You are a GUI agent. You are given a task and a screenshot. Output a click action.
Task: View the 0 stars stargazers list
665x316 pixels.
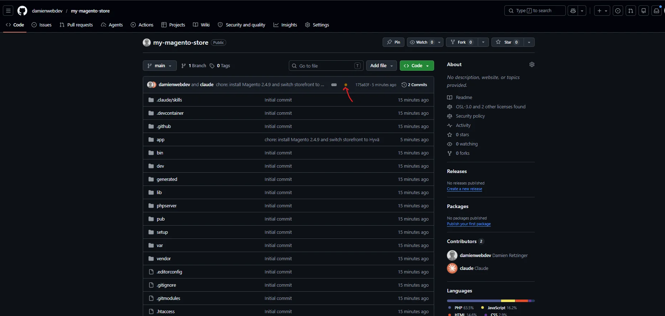click(x=462, y=134)
